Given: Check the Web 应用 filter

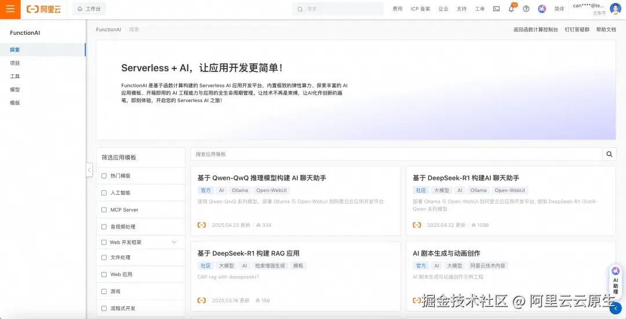Looking at the screenshot, I should [104, 275].
